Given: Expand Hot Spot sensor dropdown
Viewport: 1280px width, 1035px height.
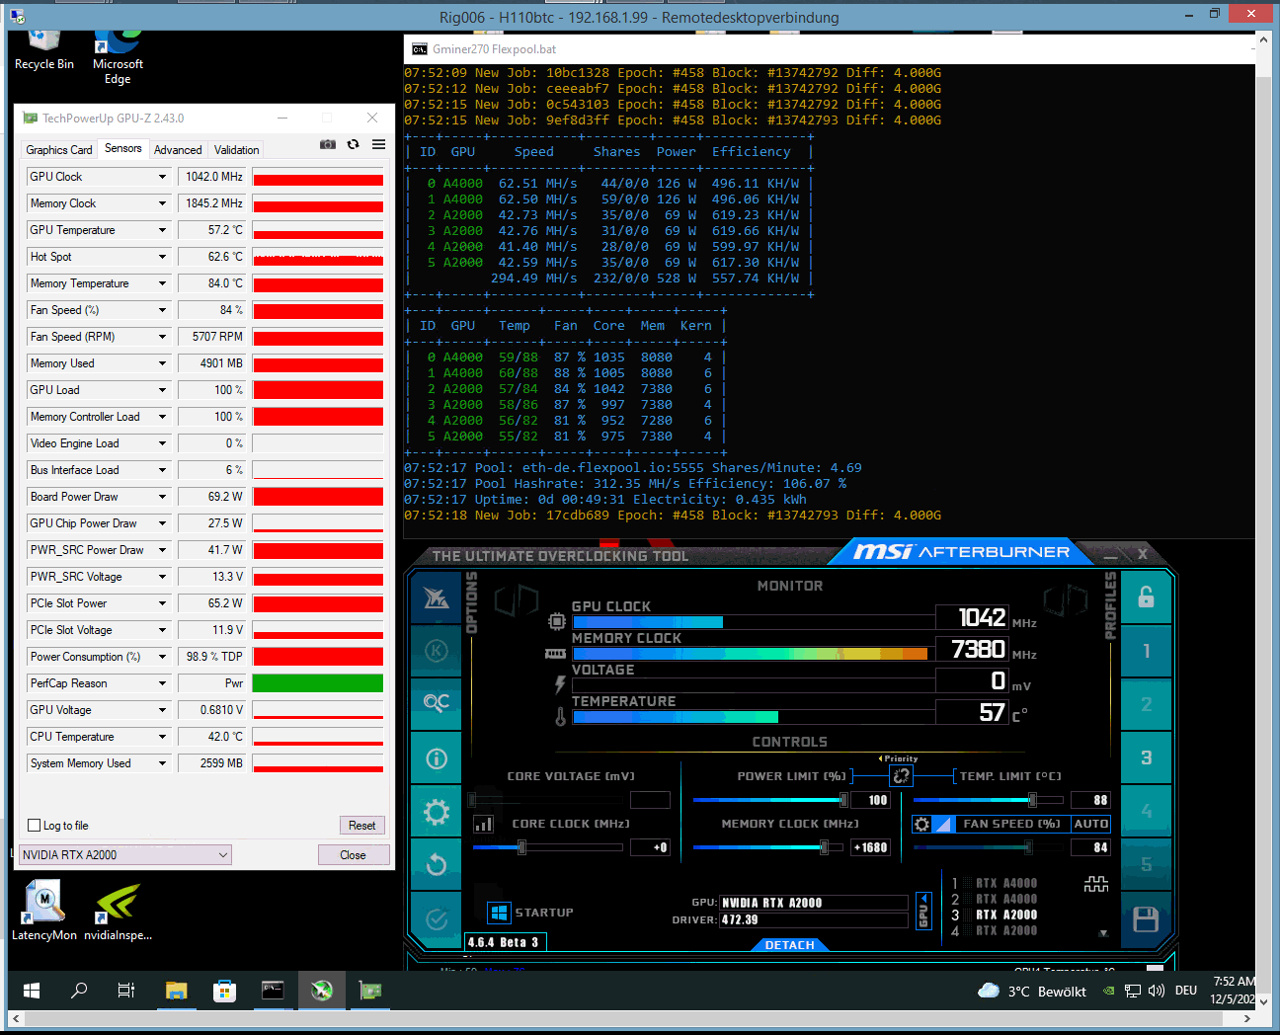Looking at the screenshot, I should click(x=162, y=257).
